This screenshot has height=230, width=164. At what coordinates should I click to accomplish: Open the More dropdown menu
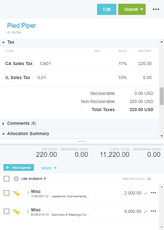coord(49,168)
